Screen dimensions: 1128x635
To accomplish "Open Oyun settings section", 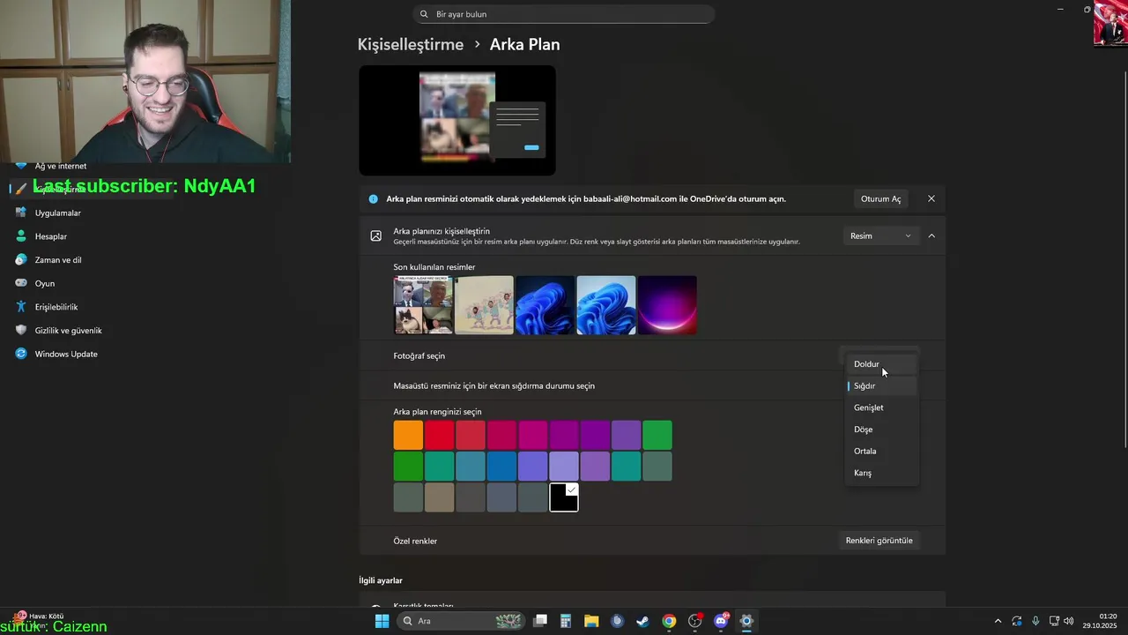I will coord(45,283).
